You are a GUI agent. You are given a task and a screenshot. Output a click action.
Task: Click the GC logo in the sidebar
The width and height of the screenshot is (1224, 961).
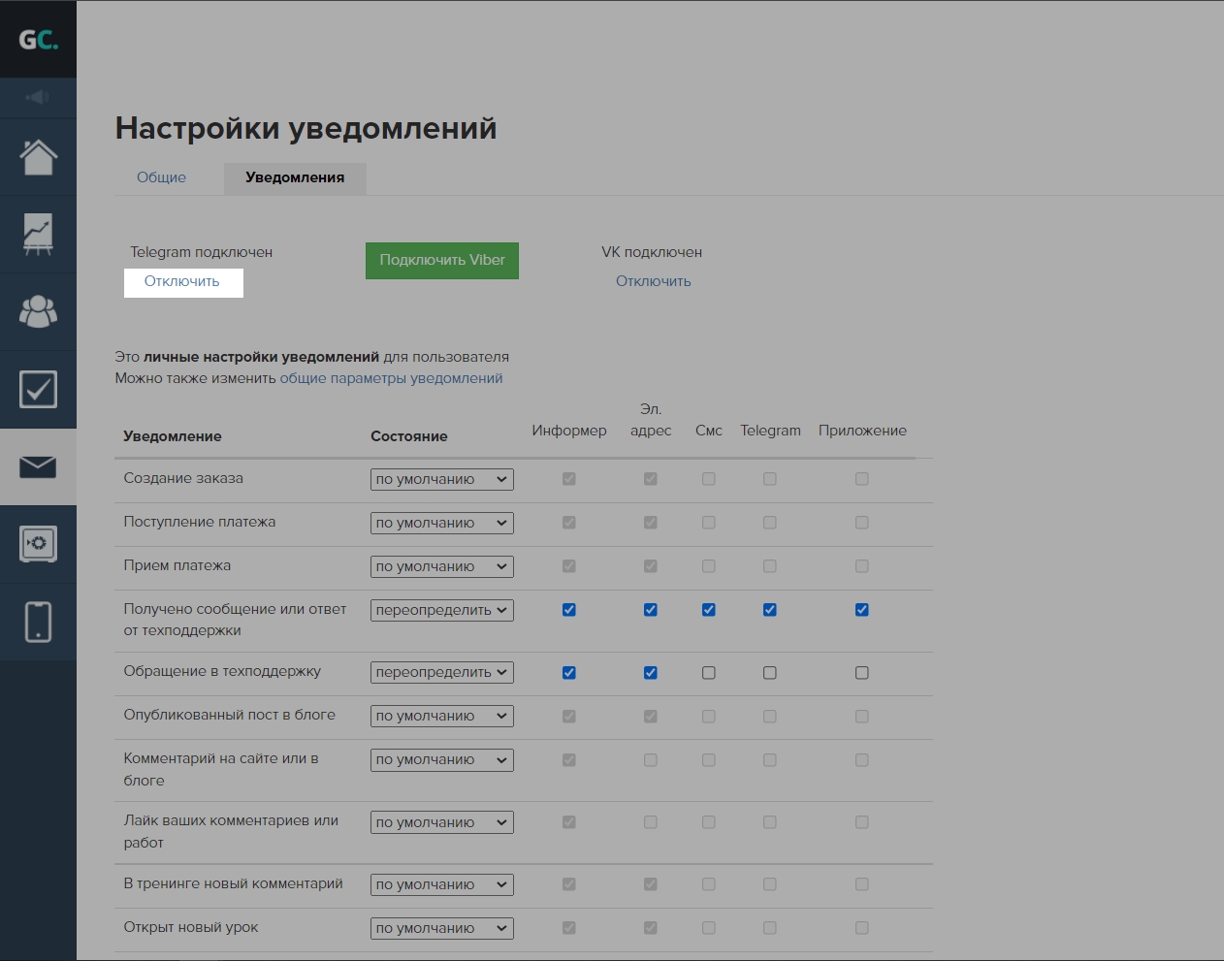pos(38,40)
